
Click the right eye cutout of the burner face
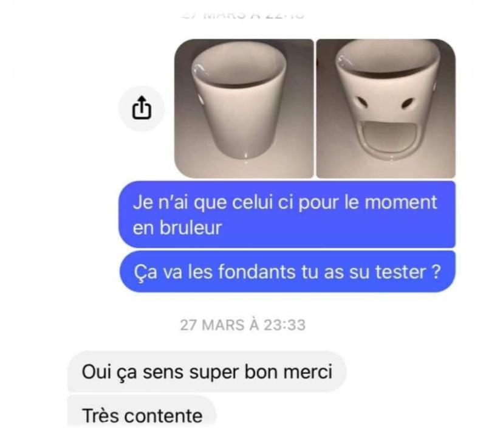point(407,103)
